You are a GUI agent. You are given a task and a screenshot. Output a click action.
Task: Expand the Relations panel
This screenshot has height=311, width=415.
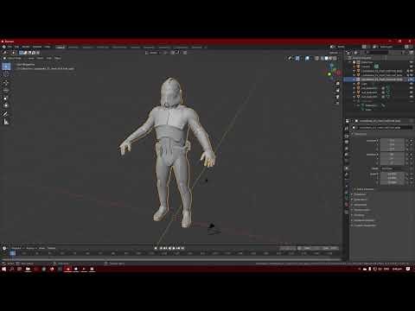click(359, 194)
